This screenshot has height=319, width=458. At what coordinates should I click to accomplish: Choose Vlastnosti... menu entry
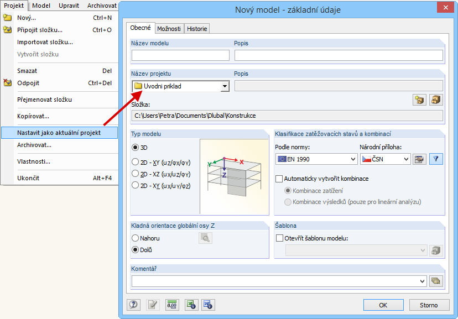point(59,161)
